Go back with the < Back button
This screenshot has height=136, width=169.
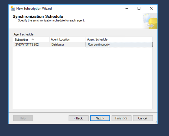(79, 118)
